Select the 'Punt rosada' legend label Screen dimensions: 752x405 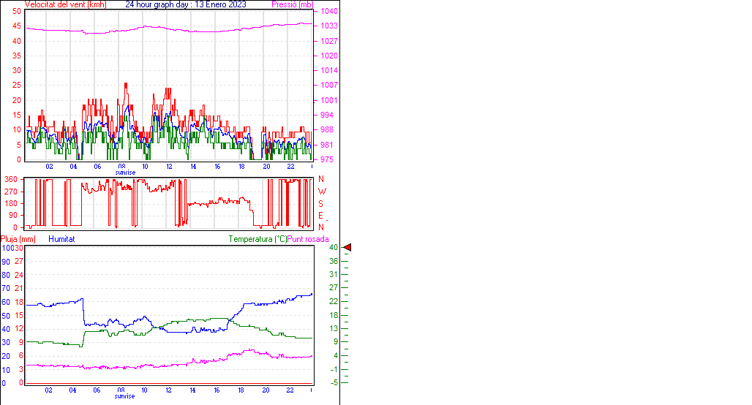pyautogui.click(x=308, y=239)
